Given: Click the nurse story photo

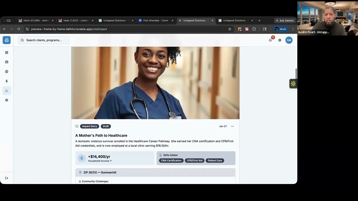Looking at the screenshot, I should pos(155,83).
